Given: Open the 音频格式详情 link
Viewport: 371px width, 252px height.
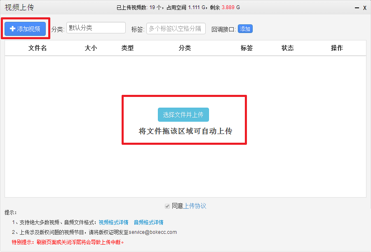Looking at the screenshot, I should [x=148, y=222].
